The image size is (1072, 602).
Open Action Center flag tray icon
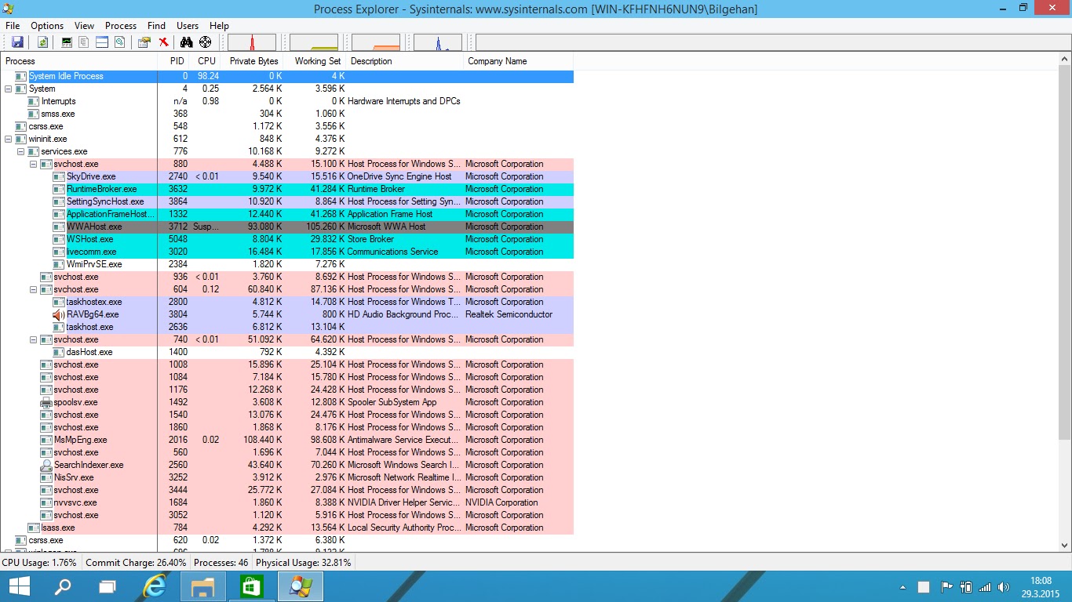[946, 586]
